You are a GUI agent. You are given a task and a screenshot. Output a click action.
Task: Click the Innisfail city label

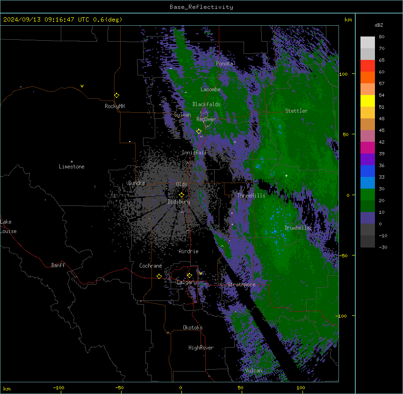point(194,153)
